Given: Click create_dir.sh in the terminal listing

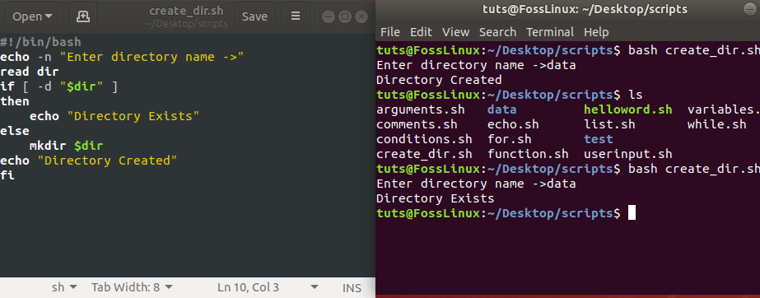Looking at the screenshot, I should tap(424, 154).
